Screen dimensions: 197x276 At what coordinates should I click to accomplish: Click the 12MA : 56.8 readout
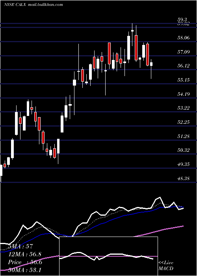[24, 254]
